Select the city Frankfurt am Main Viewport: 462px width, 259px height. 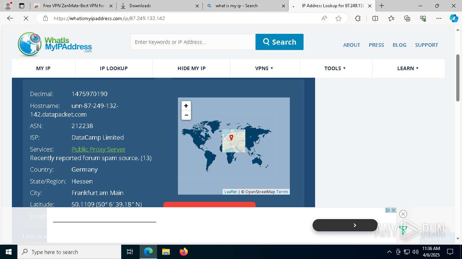coord(97,193)
